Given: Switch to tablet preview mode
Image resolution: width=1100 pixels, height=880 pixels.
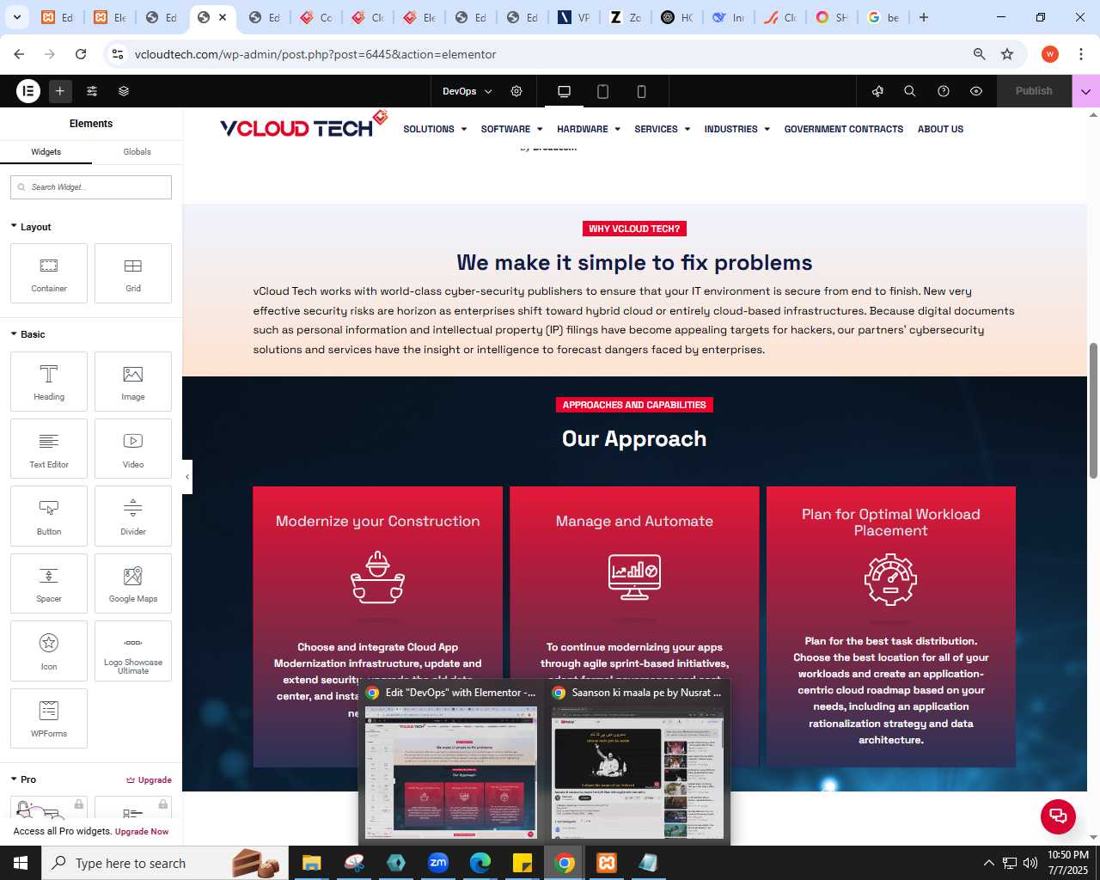Looking at the screenshot, I should (x=603, y=91).
